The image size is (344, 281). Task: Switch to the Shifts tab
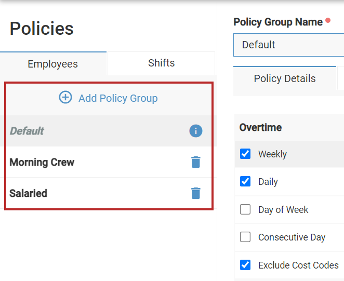coord(161,63)
